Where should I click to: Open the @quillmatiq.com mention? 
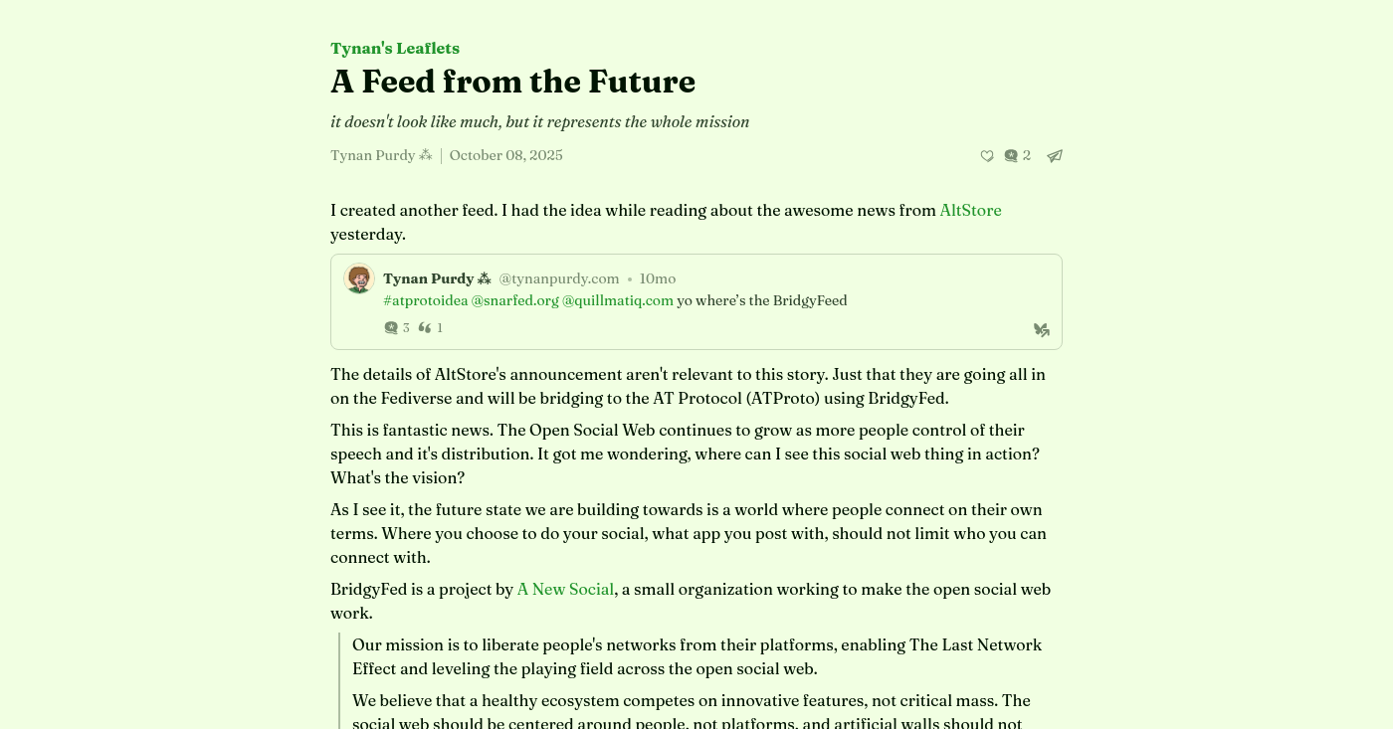tap(618, 300)
